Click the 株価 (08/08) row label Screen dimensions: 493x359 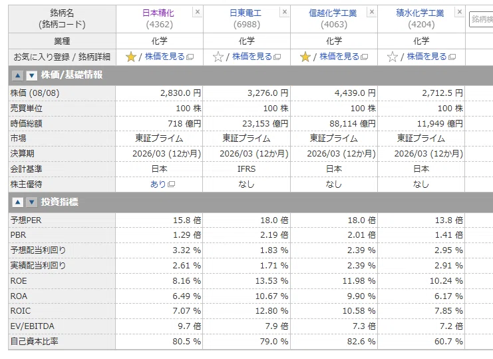coord(35,93)
